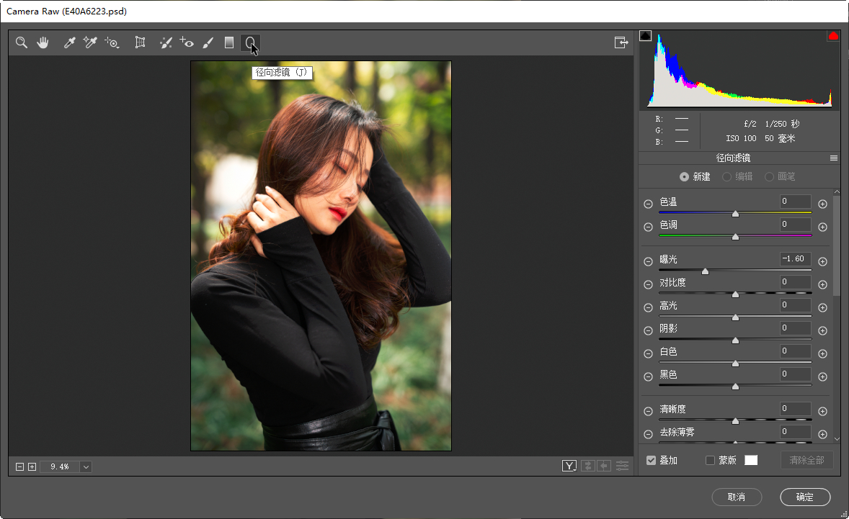Click the 色温 value input field
The image size is (849, 519).
tap(795, 202)
